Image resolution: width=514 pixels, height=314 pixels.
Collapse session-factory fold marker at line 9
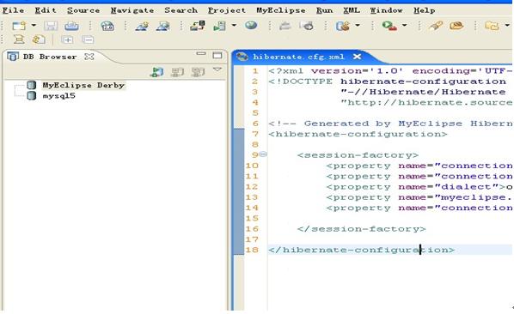[x=263, y=154]
